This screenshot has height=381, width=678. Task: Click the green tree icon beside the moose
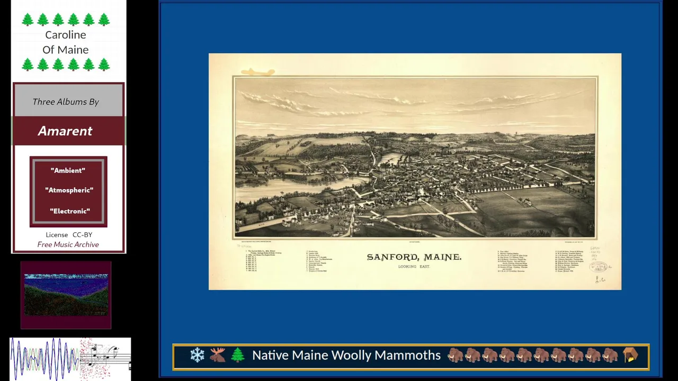(237, 355)
